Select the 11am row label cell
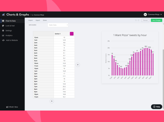The image size is (164, 122). (44, 66)
